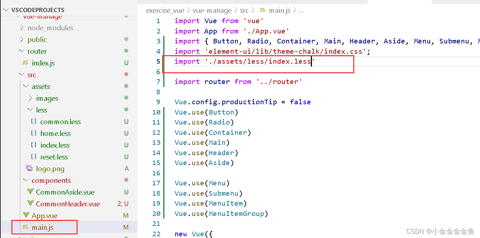Select the node_modules folder label

(51, 28)
